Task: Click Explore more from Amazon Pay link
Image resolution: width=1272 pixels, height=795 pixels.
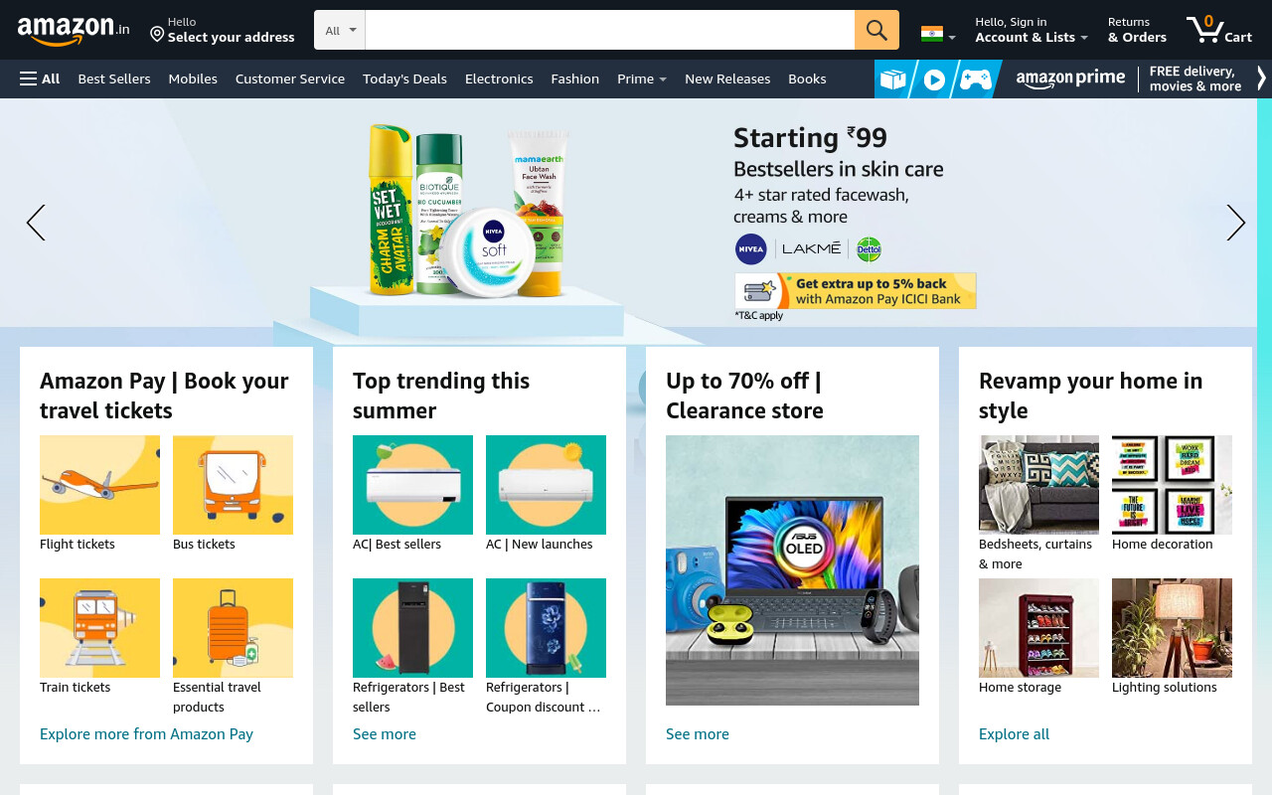Action: pyautogui.click(x=146, y=733)
